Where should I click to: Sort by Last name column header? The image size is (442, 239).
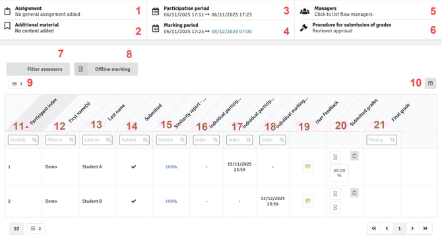coord(116,112)
